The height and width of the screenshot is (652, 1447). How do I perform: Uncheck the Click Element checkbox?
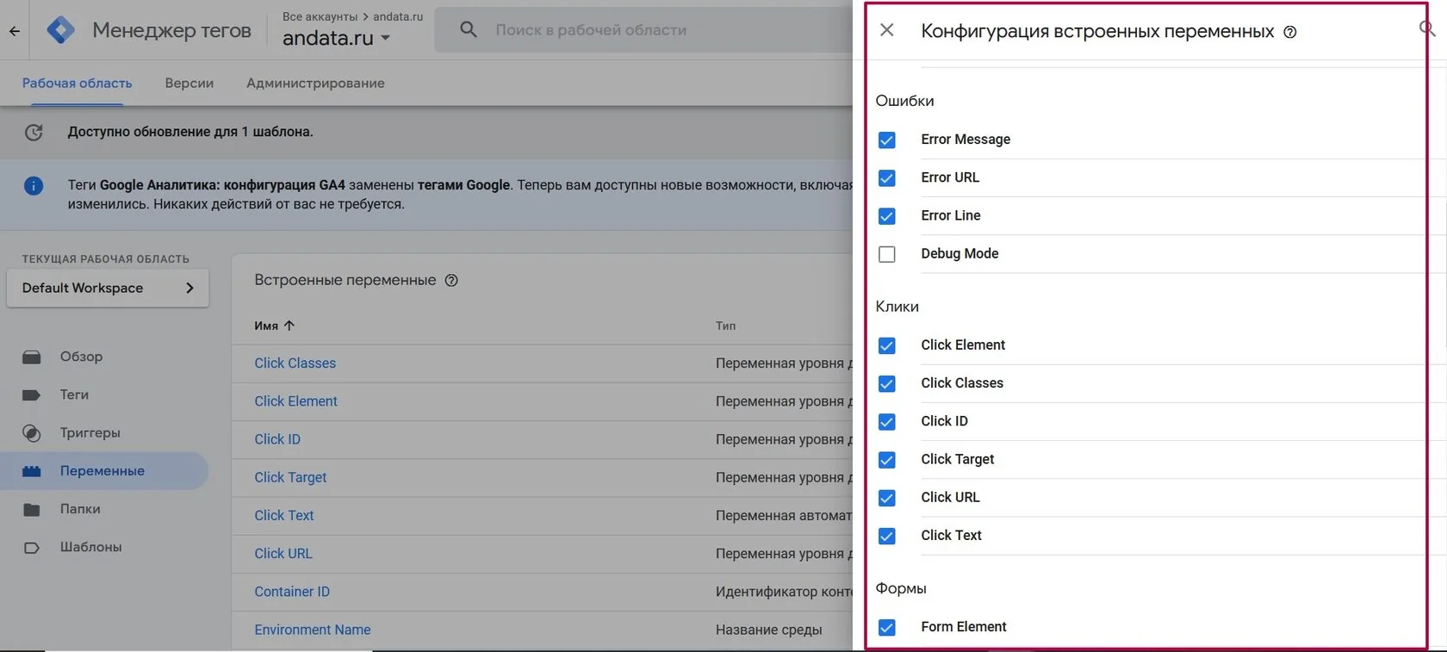(x=886, y=345)
